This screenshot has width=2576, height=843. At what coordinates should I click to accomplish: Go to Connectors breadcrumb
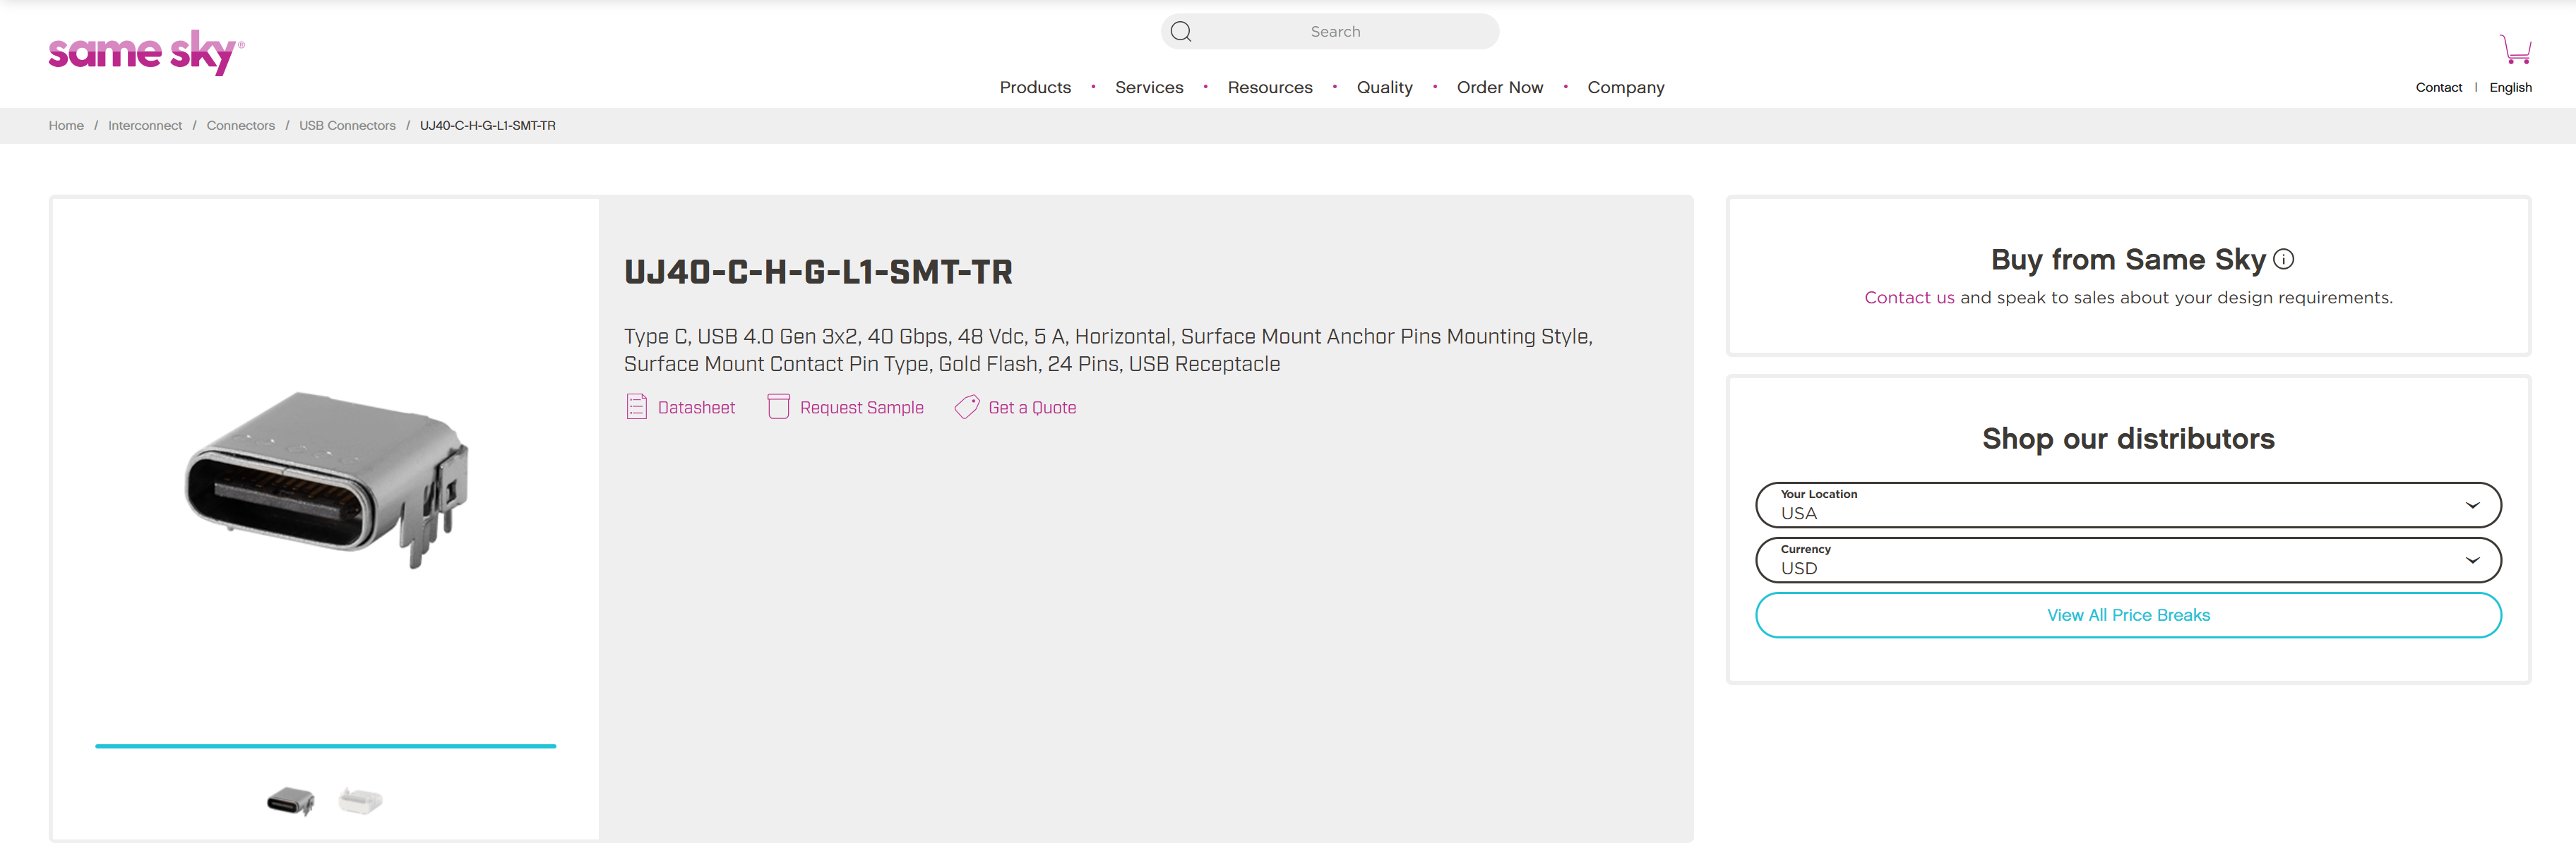[240, 126]
